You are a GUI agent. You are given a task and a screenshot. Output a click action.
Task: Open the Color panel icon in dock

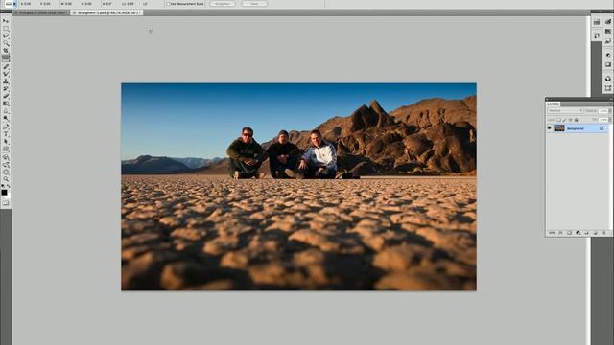[x=608, y=21]
